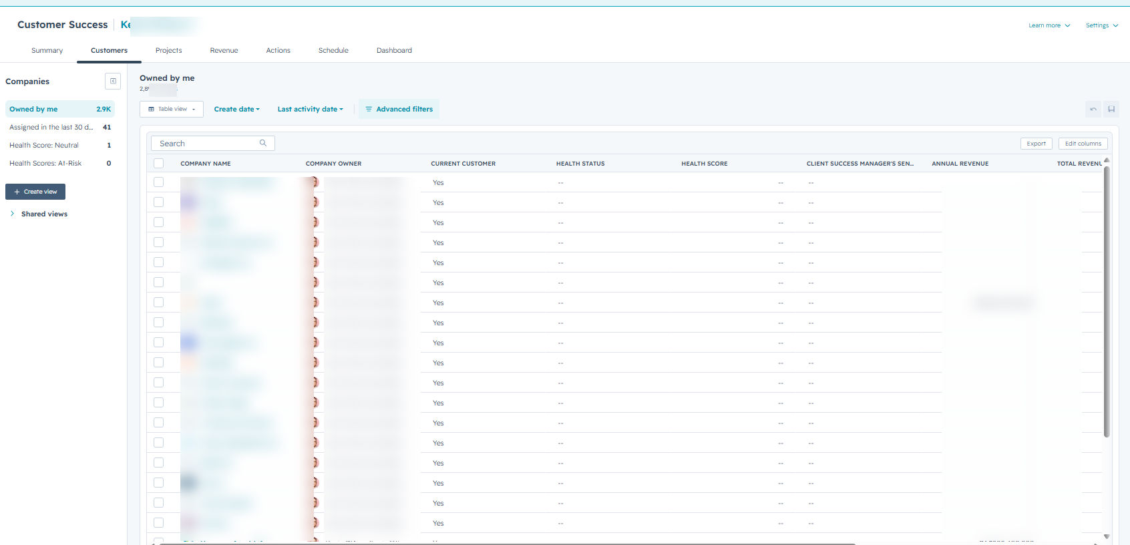Click the vertical scrollbar up arrow

(1107, 160)
